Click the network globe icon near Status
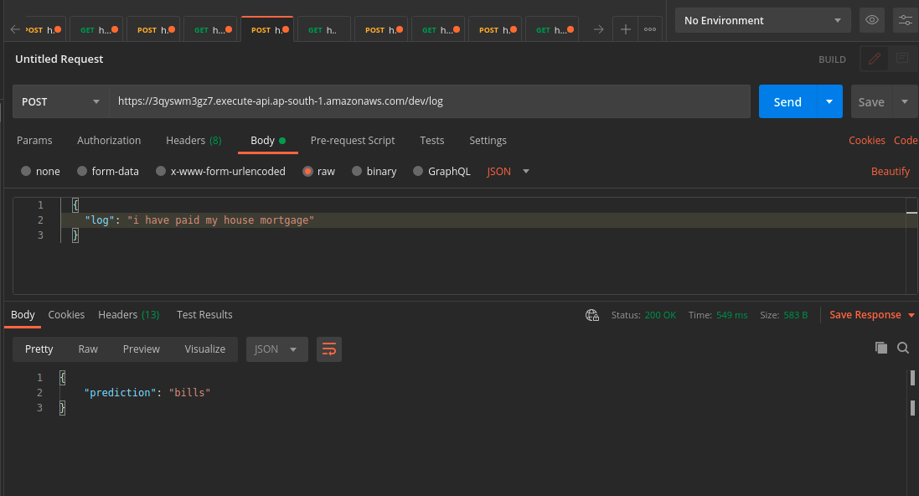 (x=592, y=315)
